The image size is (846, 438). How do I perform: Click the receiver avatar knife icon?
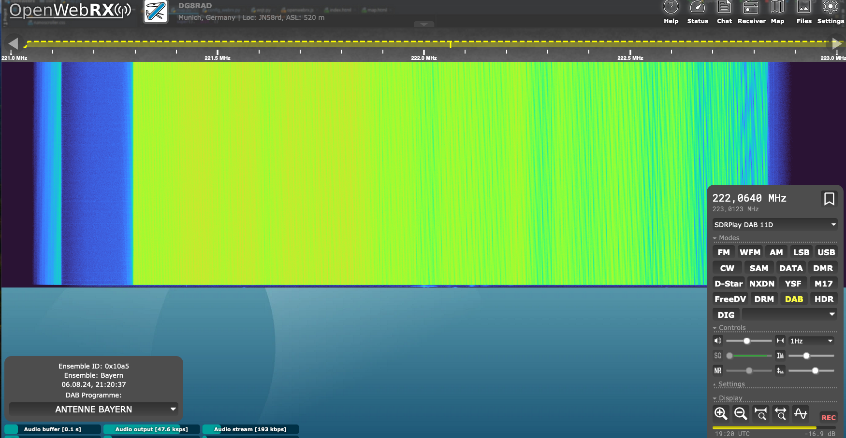(156, 12)
